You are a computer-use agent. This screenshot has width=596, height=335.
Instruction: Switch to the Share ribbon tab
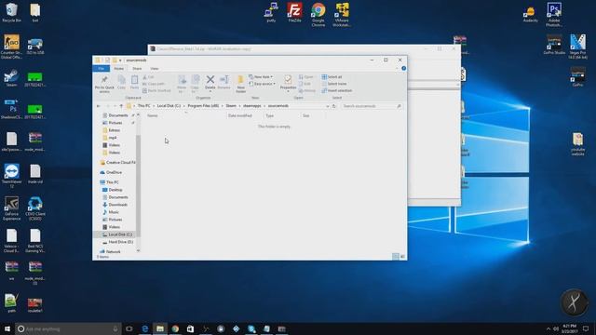[x=137, y=68]
